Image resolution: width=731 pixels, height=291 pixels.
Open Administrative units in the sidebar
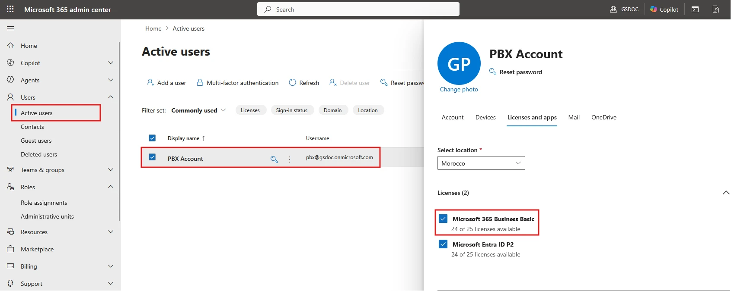coord(47,216)
